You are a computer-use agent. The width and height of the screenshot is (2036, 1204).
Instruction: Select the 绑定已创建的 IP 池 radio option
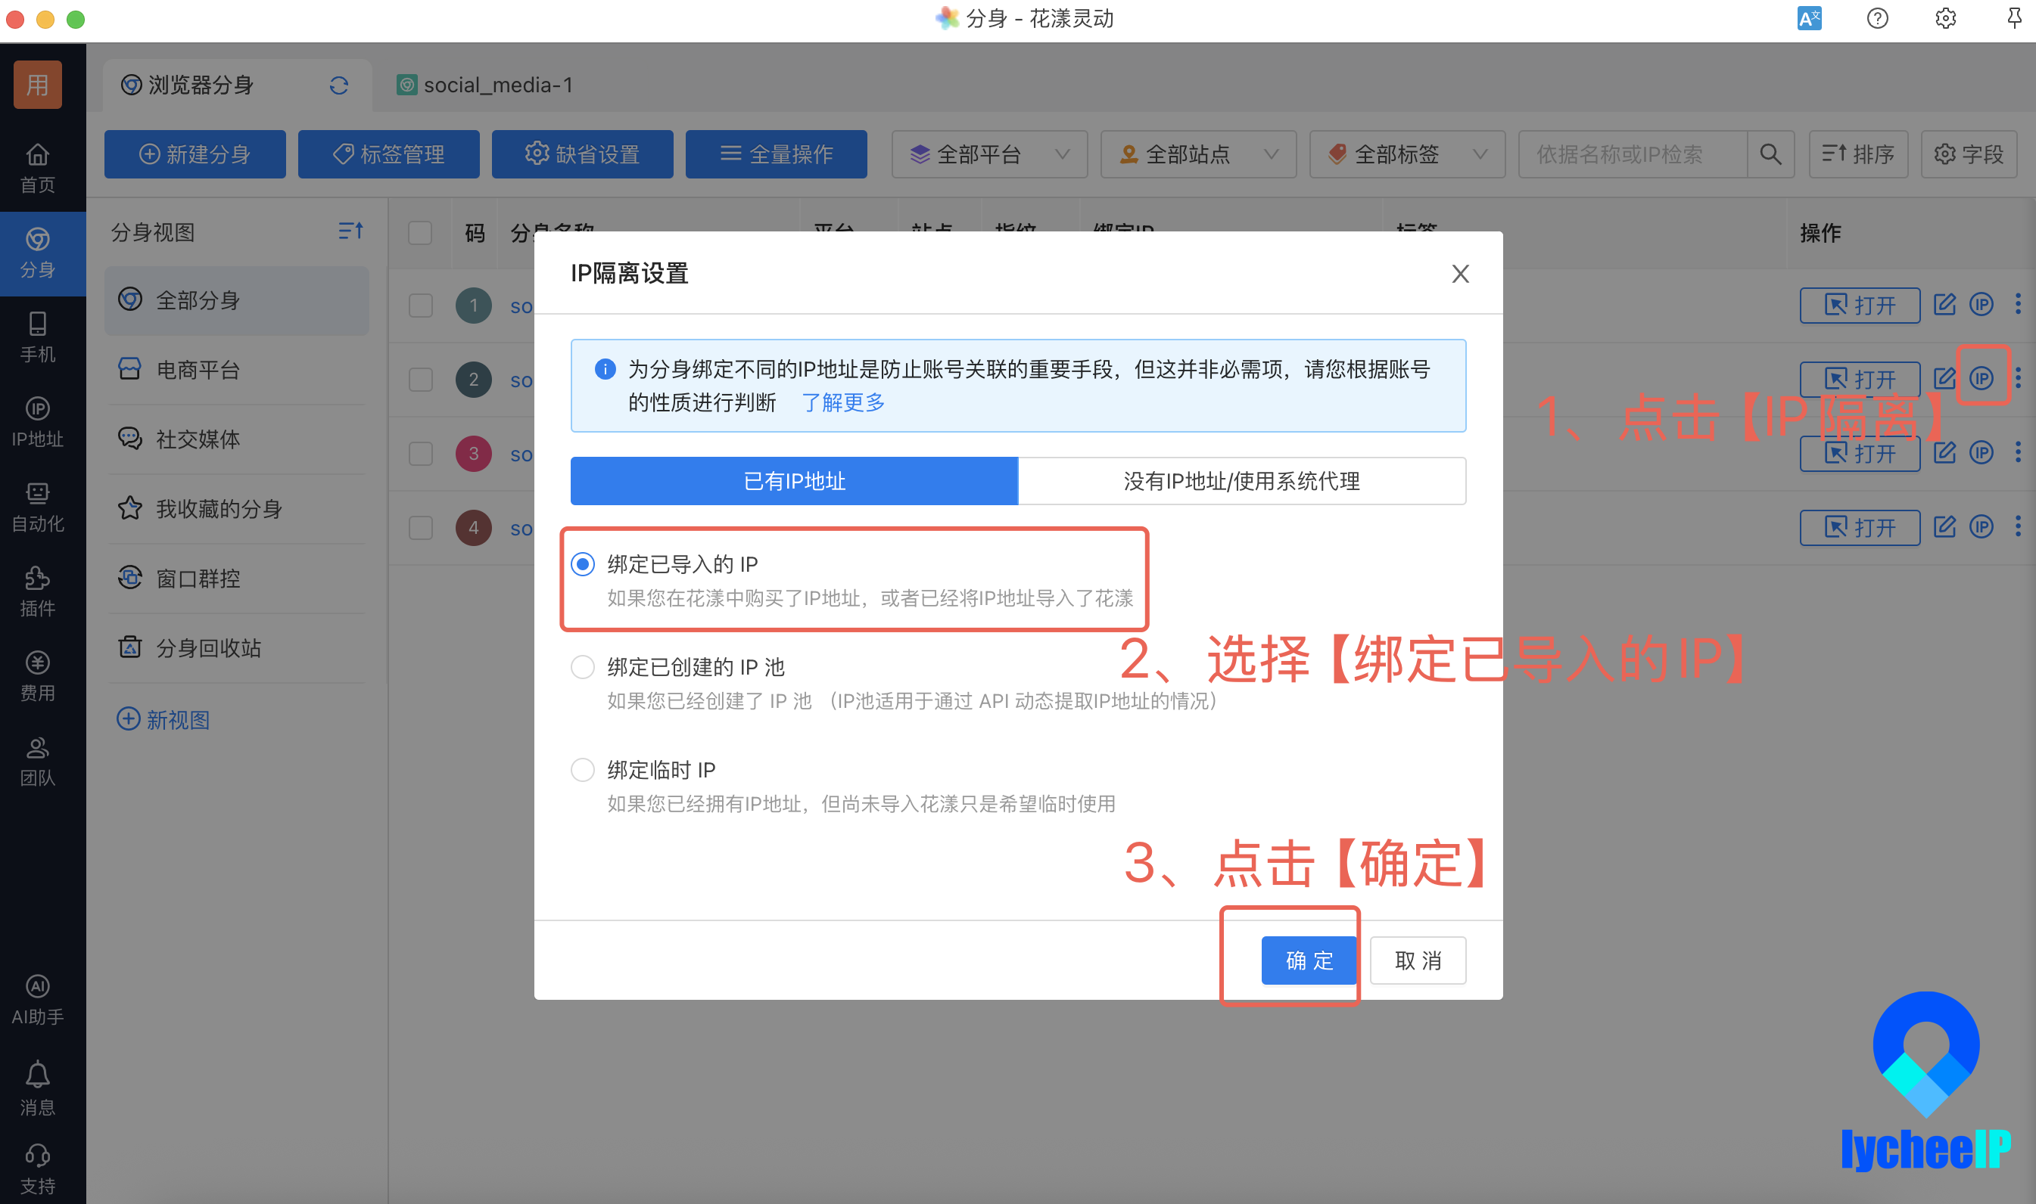(583, 667)
